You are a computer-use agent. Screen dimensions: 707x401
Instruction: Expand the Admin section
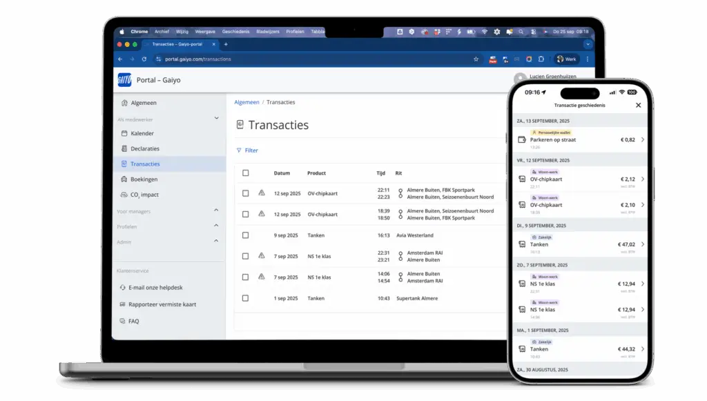tap(216, 241)
